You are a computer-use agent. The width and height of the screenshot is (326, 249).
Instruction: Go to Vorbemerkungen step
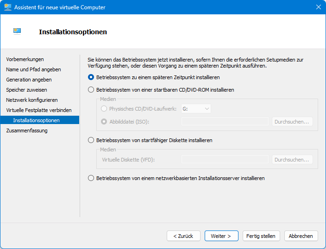pyautogui.click(x=25, y=59)
